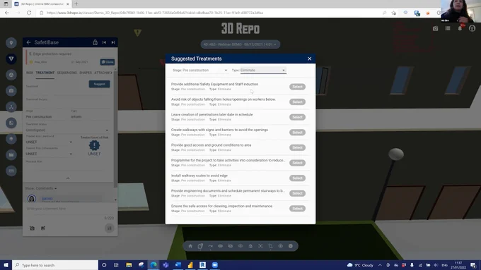Open the top-right list menu icon

(x=448, y=28)
